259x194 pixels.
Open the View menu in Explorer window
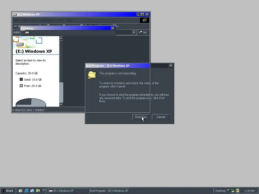pyautogui.click(x=34, y=20)
